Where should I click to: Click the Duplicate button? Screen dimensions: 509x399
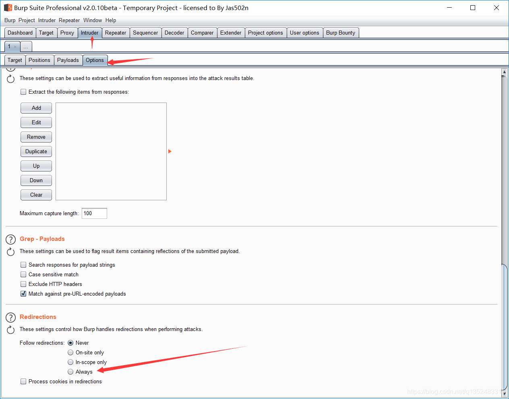[x=36, y=151]
